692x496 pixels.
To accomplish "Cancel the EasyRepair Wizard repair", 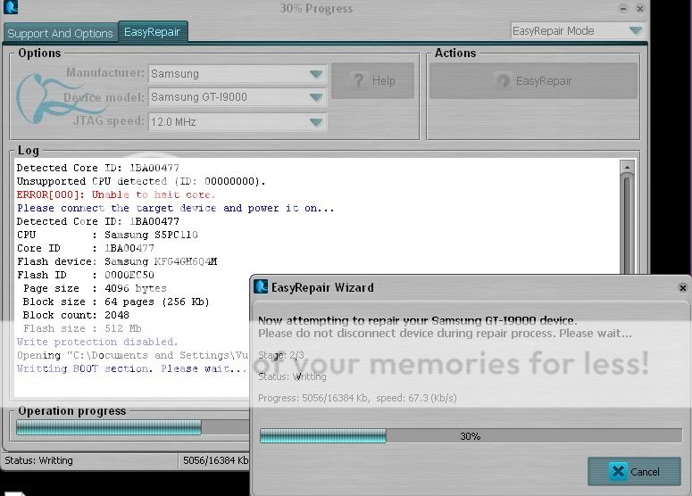I will coord(634,472).
